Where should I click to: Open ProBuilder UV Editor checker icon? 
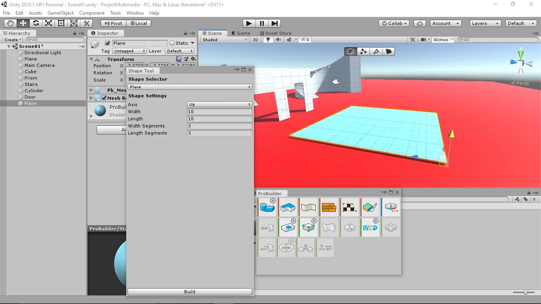pyautogui.click(x=350, y=207)
